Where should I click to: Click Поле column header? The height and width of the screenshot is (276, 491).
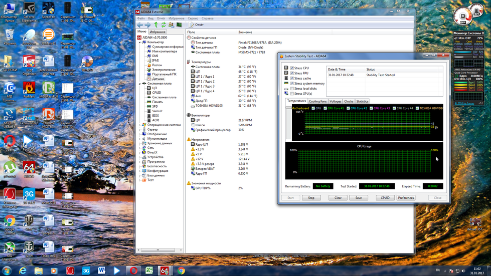[x=191, y=32]
